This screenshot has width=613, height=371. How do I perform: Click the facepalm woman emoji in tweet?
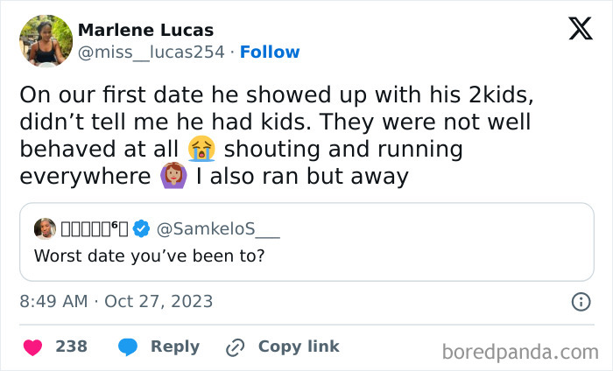(170, 176)
